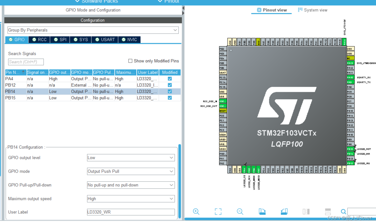Click the GPIO Pull-up column header
The image size is (376, 223).
coord(103,72)
